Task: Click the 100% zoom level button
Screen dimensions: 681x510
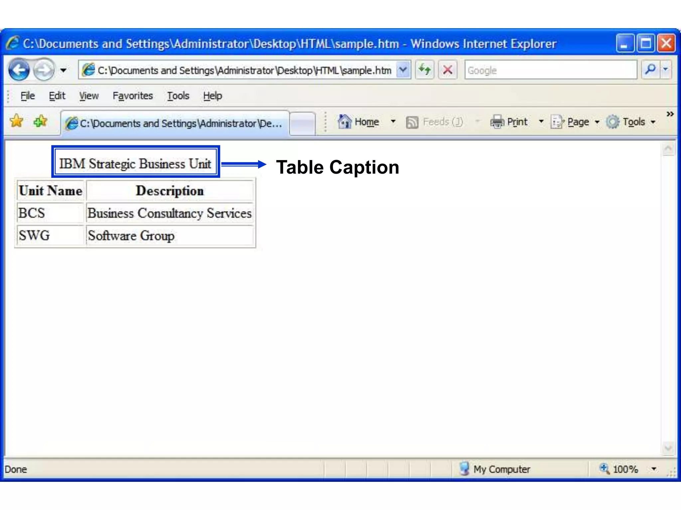Action: pos(618,469)
